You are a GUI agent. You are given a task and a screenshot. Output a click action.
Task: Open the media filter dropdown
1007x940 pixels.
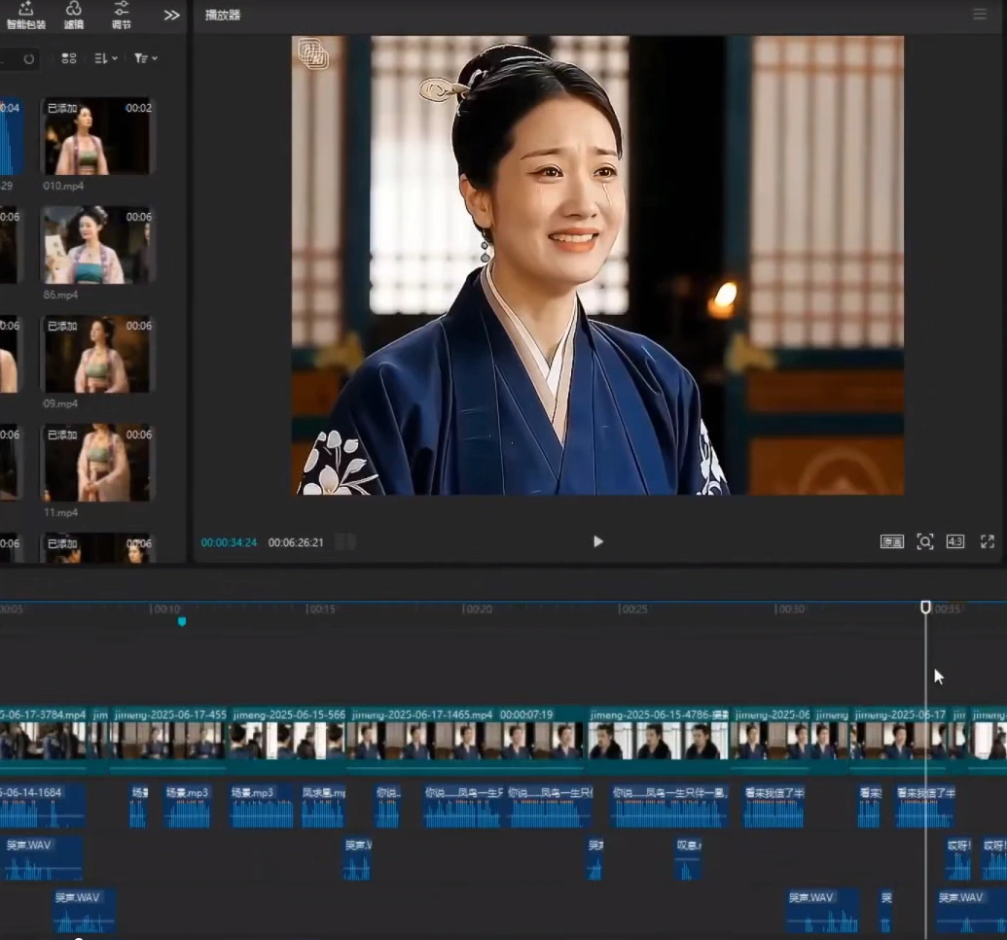[x=145, y=58]
